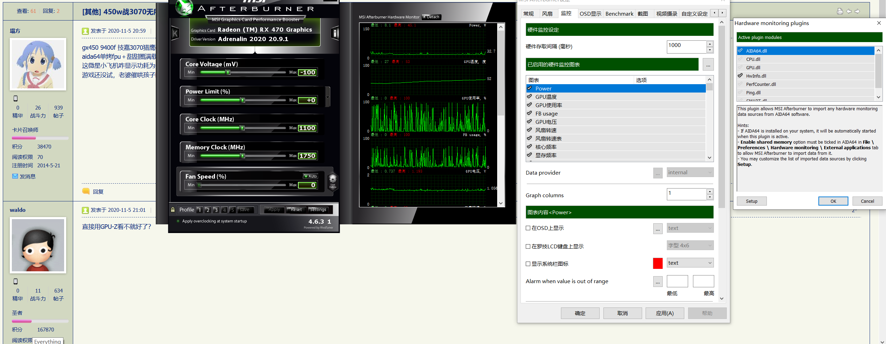The width and height of the screenshot is (886, 344).
Task: Decrease Graph columns with down stepper
Action: [710, 198]
